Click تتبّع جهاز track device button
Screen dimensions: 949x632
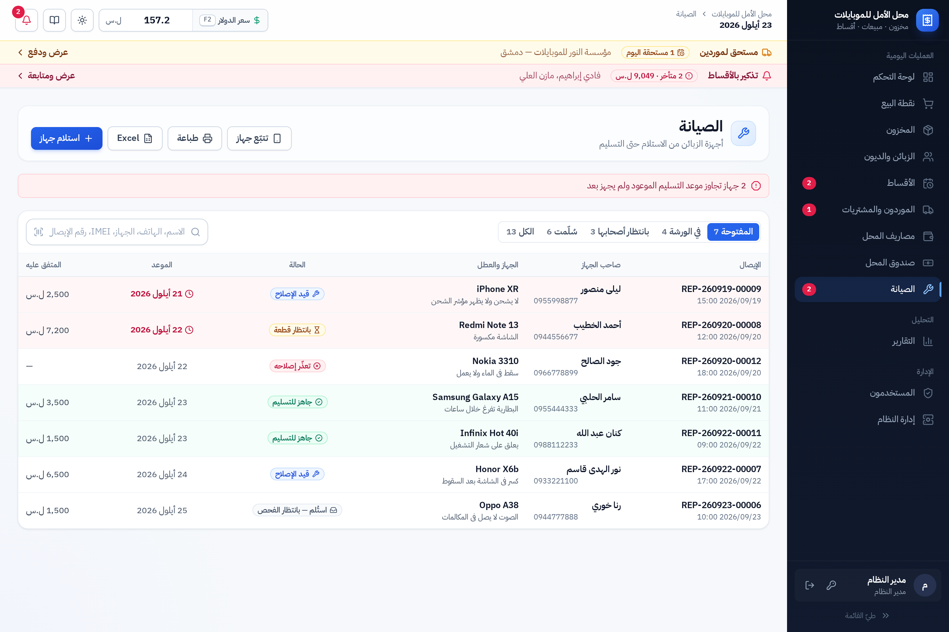[259, 138]
